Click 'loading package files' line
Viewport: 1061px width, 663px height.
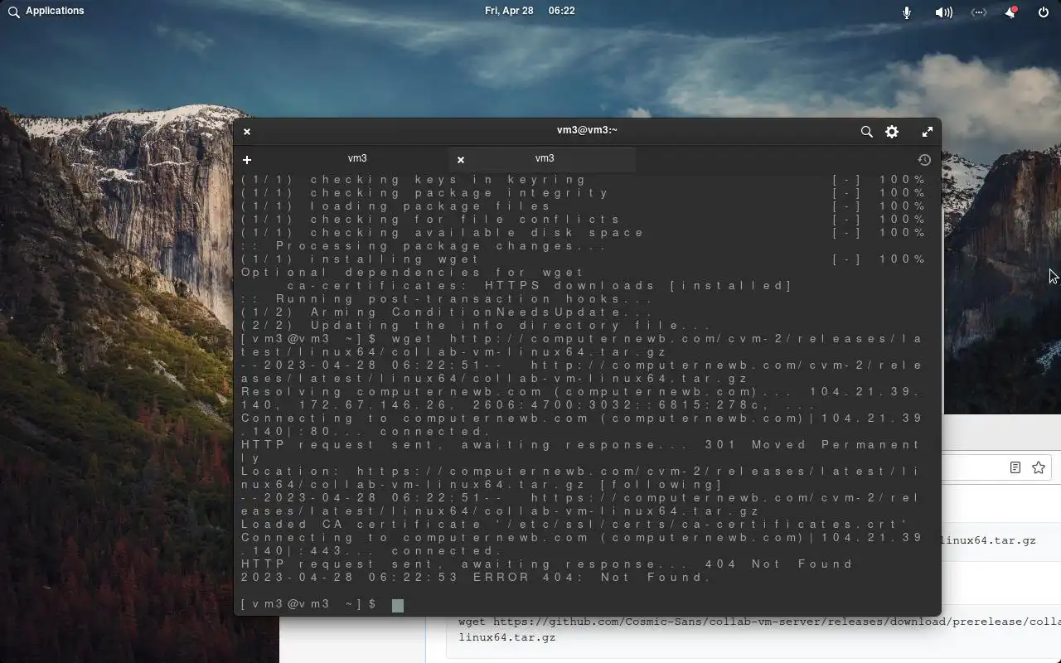point(396,206)
